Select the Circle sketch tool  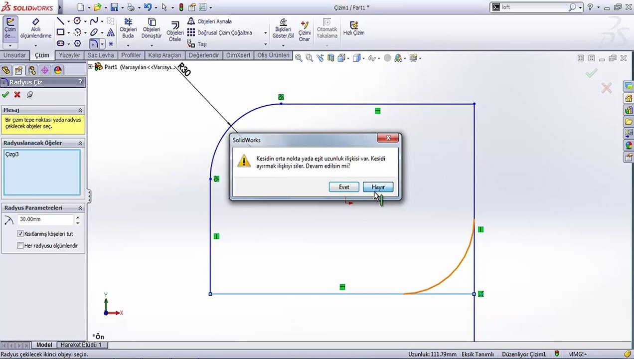(77, 21)
